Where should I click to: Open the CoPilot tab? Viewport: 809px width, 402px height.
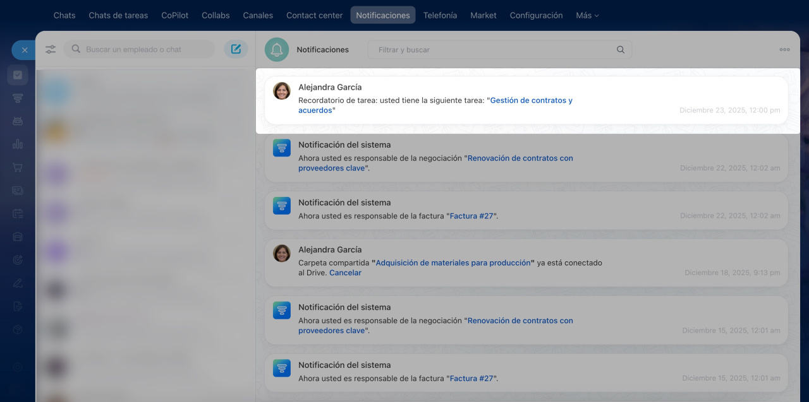[174, 15]
